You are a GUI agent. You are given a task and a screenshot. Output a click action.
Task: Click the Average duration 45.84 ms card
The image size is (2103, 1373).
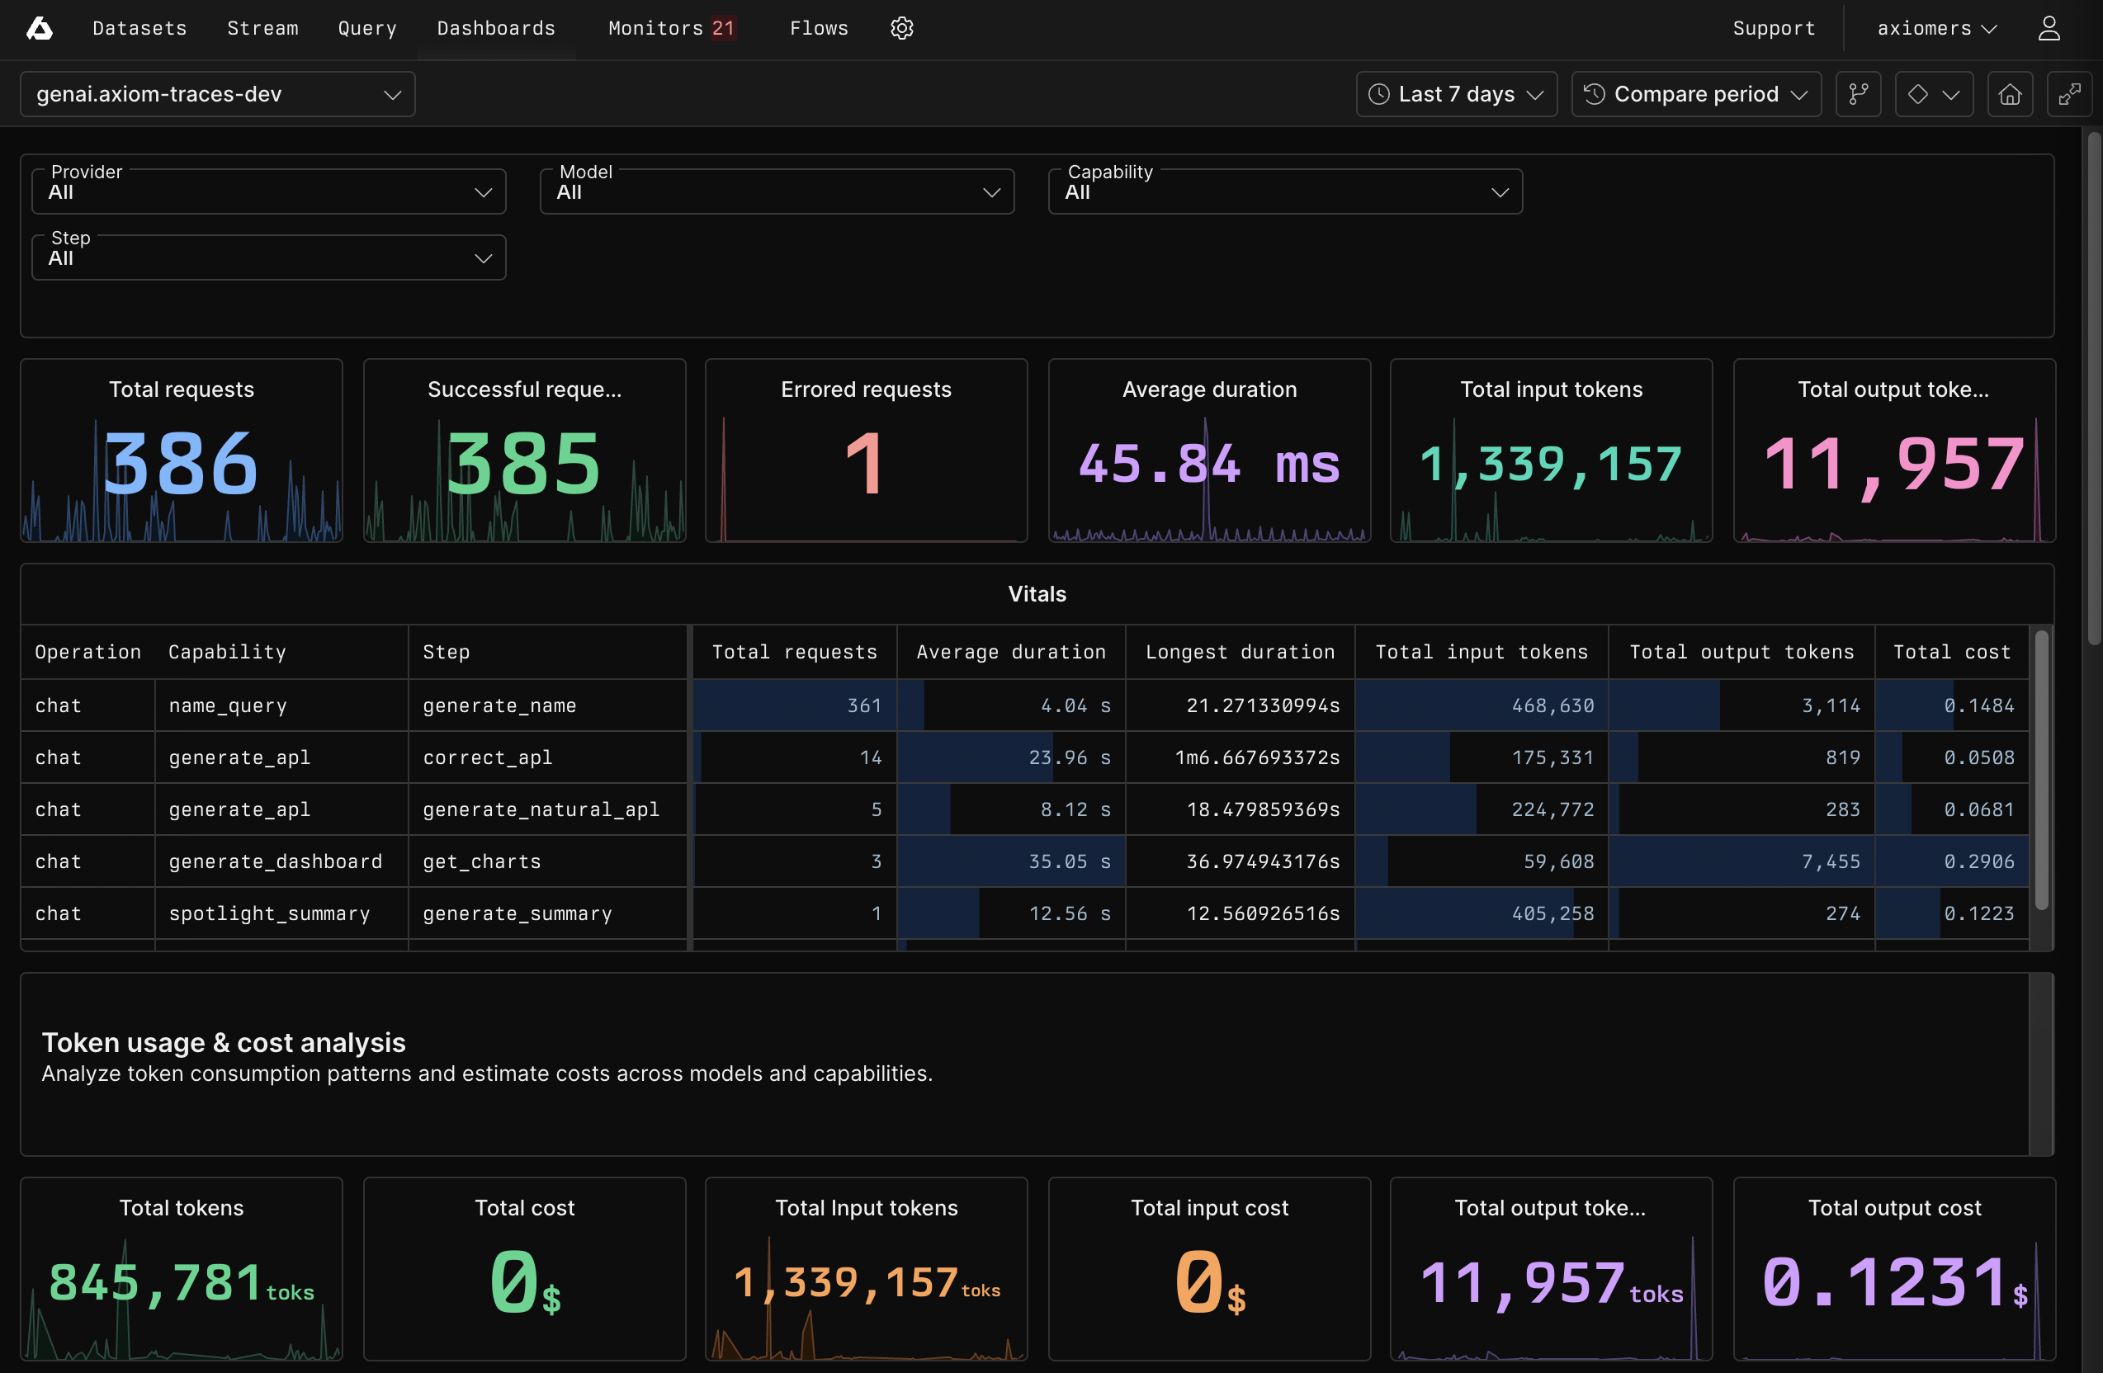1209,451
